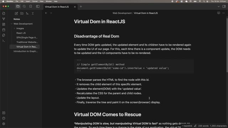Toggle the left sidebar collapse icon
Viewport: 228px width, 128px height.
pos(38,6)
